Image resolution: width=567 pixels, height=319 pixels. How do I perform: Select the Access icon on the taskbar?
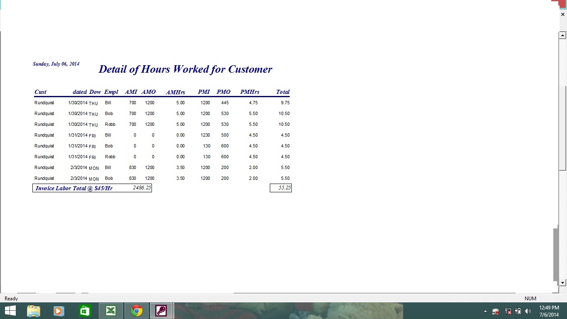pyautogui.click(x=161, y=311)
